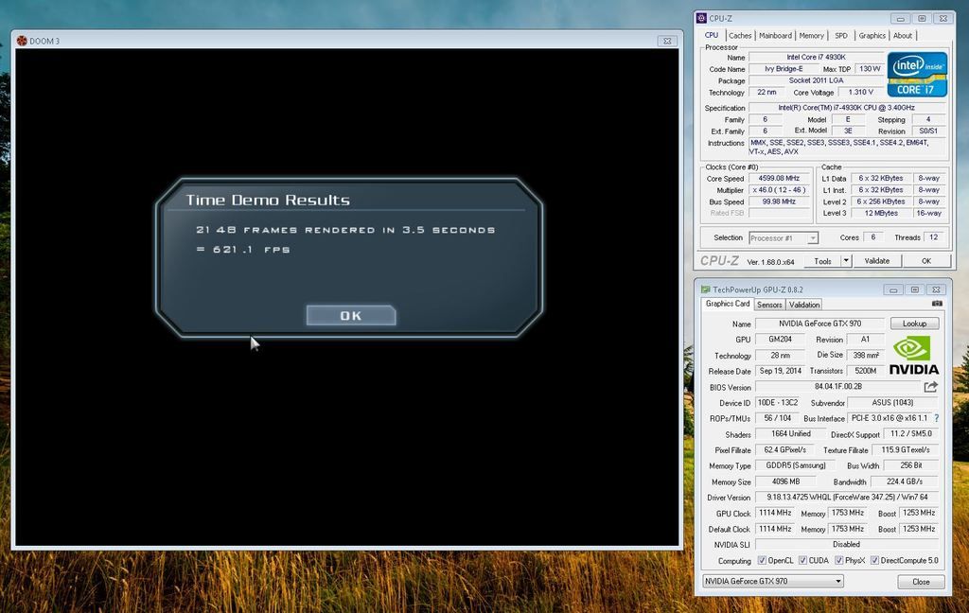Click the Validate button in CPU-Z
Viewport: 969px width, 613px height.
[x=876, y=261]
